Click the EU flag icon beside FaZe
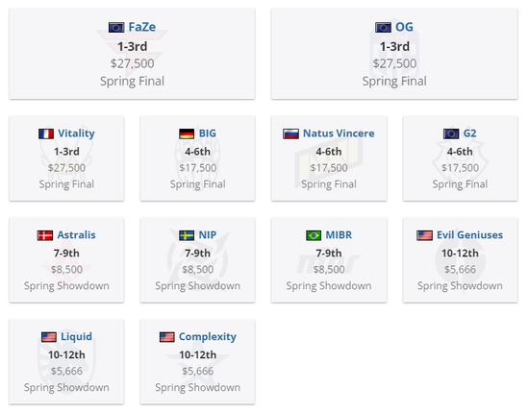The width and height of the screenshot is (529, 412). point(116,27)
